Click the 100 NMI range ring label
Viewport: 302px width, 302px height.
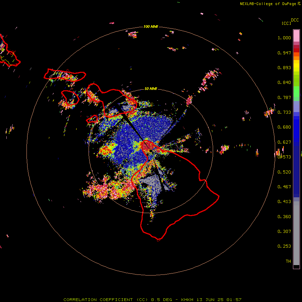pos(151,27)
